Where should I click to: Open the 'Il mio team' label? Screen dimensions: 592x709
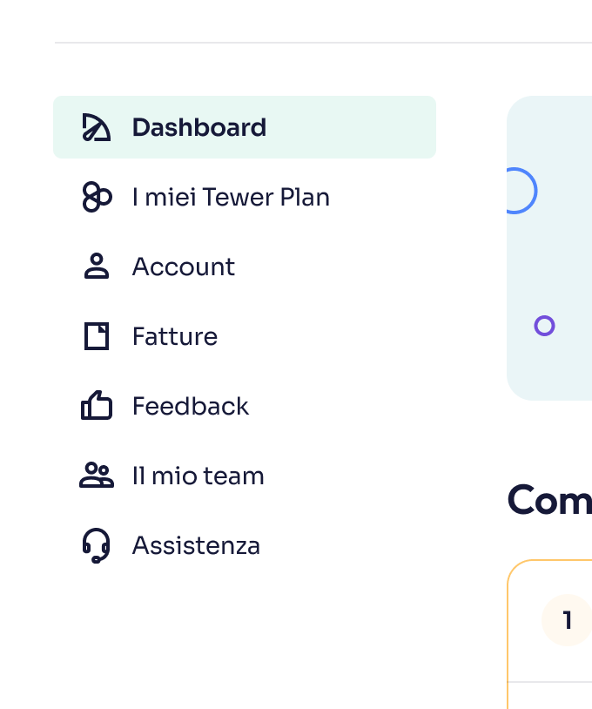[198, 476]
